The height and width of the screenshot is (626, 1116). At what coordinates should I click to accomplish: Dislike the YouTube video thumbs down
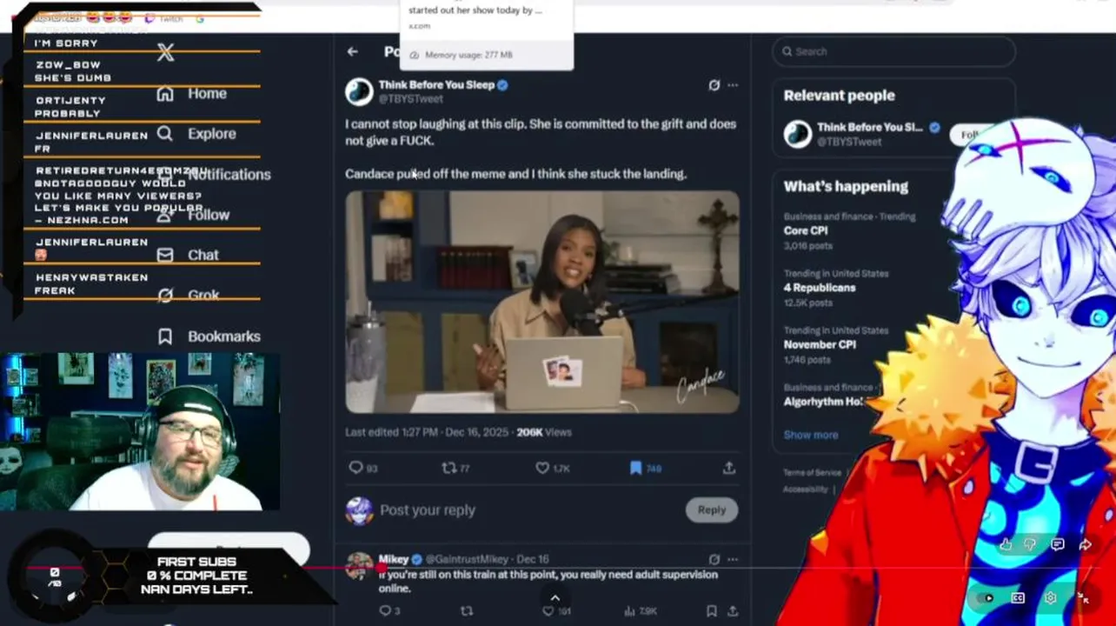click(x=1030, y=545)
